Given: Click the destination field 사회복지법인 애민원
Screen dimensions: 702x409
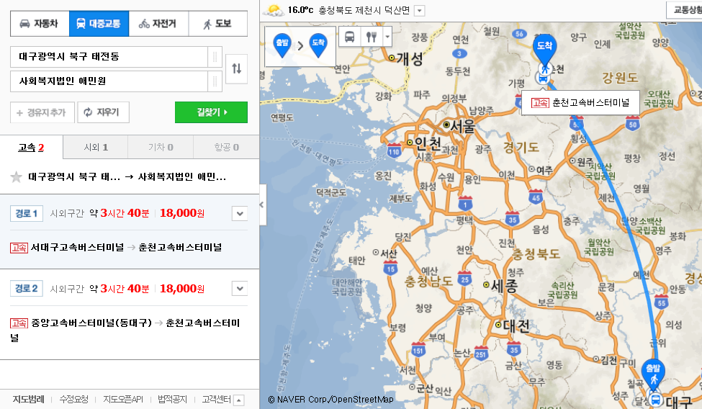Looking at the screenshot, I should click(x=109, y=81).
